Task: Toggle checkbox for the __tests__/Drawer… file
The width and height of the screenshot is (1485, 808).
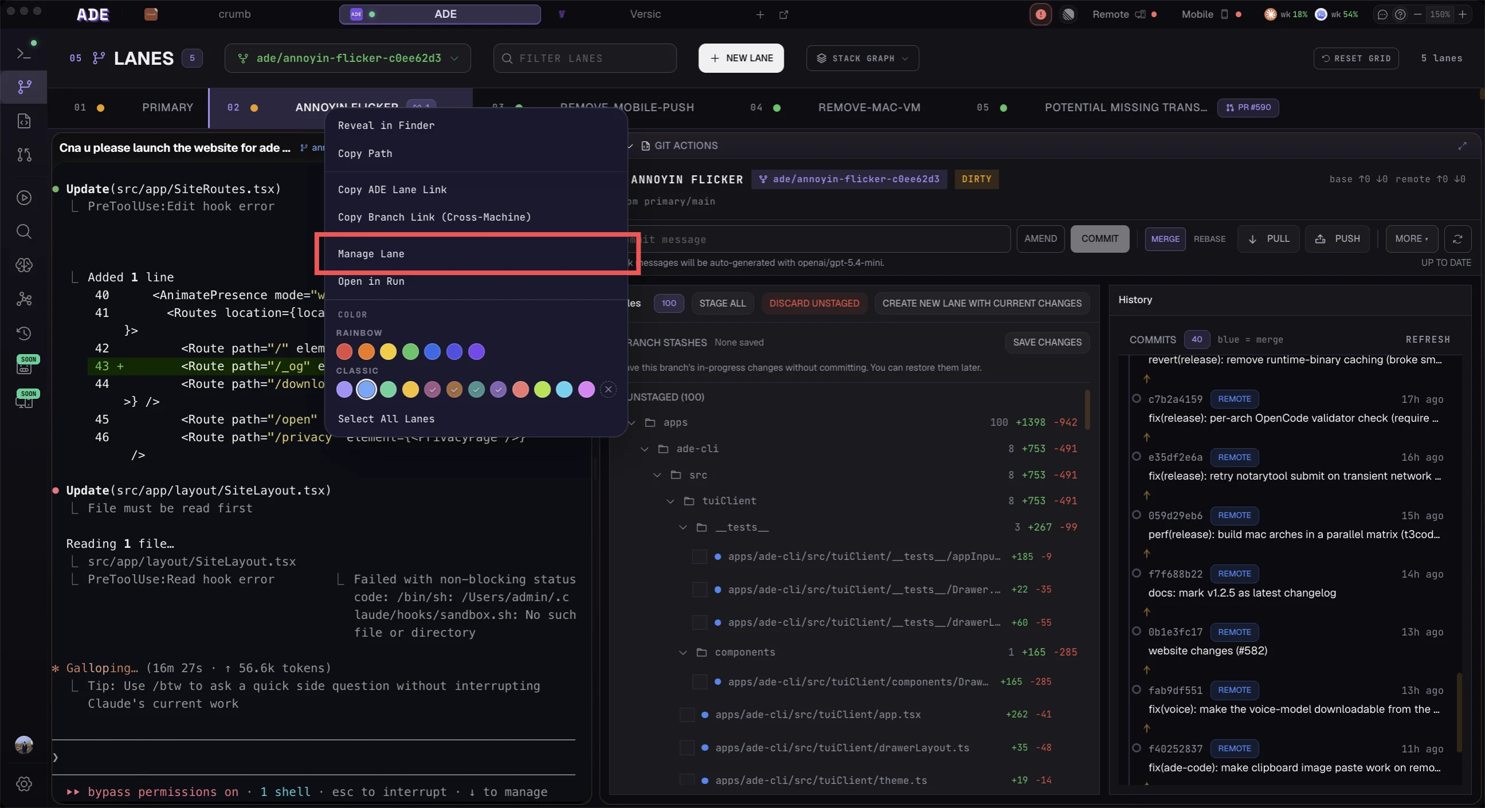Action: tap(700, 590)
